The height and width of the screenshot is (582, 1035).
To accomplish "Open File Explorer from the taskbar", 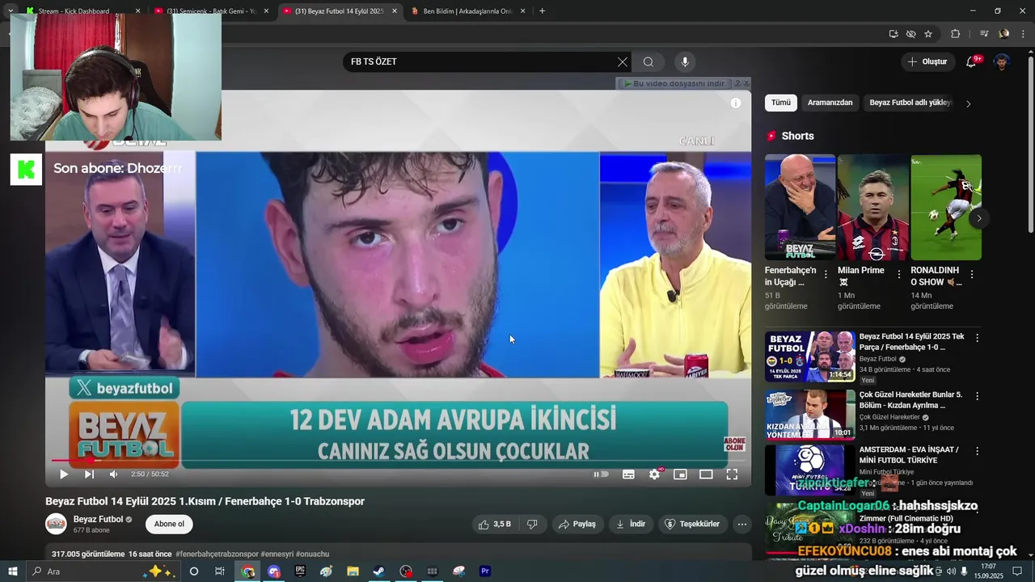I will tap(353, 571).
